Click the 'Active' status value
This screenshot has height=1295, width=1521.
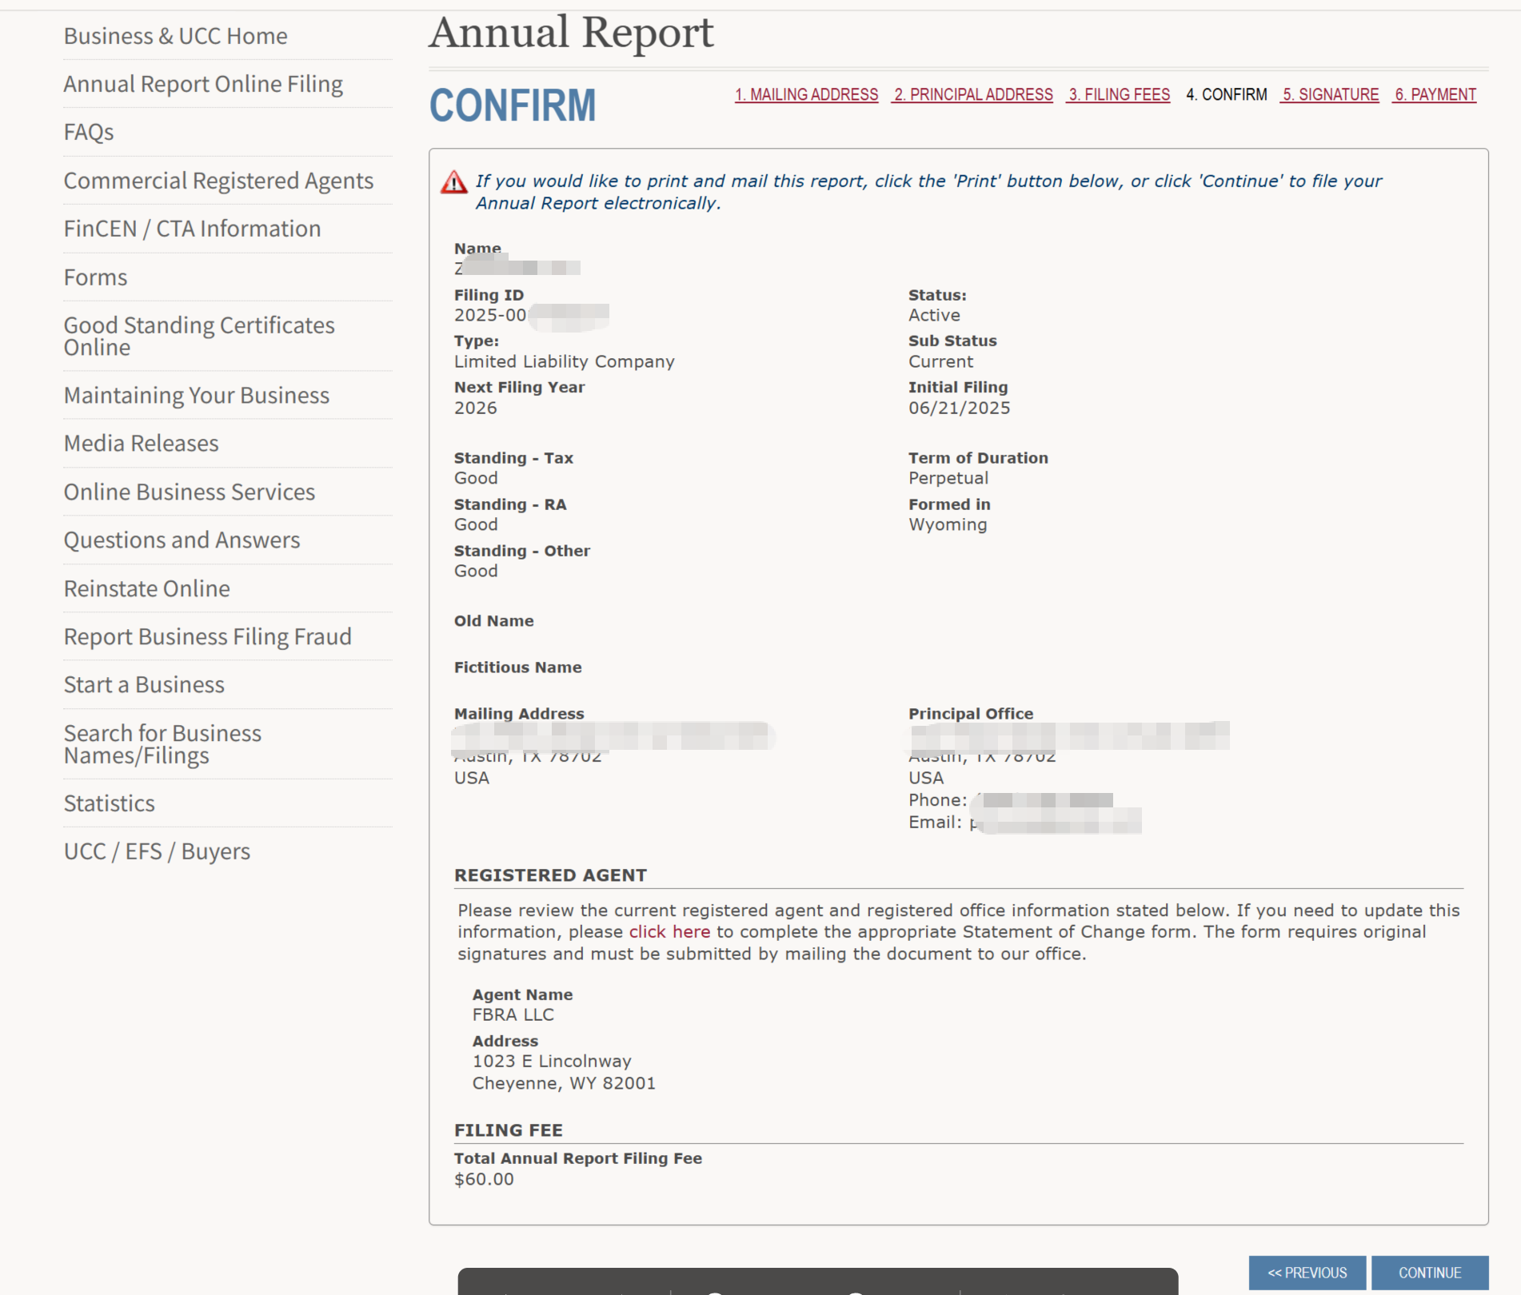pos(934,316)
